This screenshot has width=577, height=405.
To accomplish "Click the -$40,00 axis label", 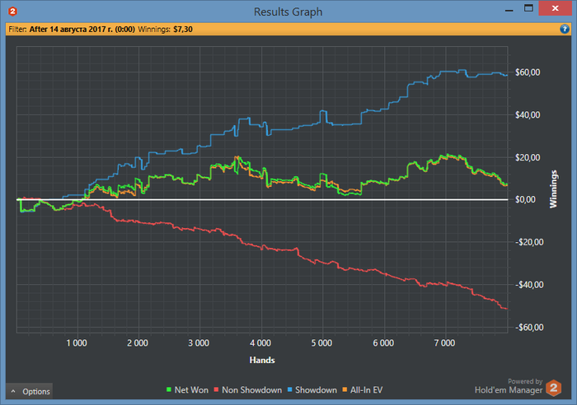I will 529,285.
